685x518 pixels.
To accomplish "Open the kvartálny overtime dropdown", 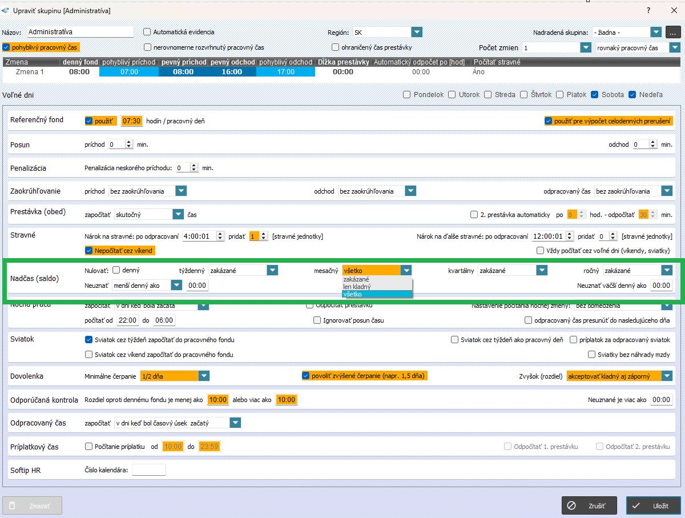I will 542,270.
